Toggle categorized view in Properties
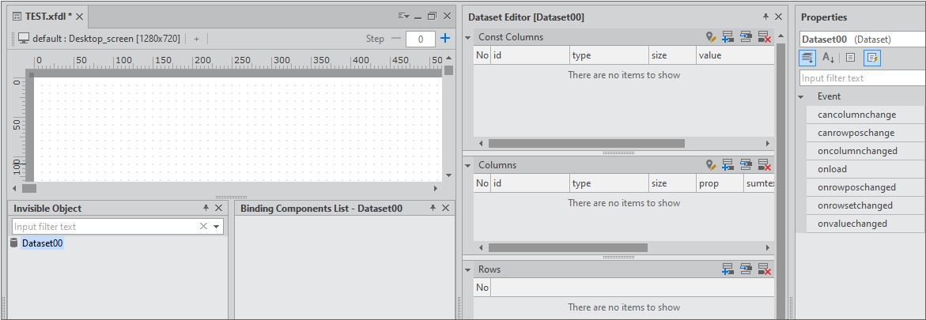This screenshot has width=926, height=320. [807, 58]
